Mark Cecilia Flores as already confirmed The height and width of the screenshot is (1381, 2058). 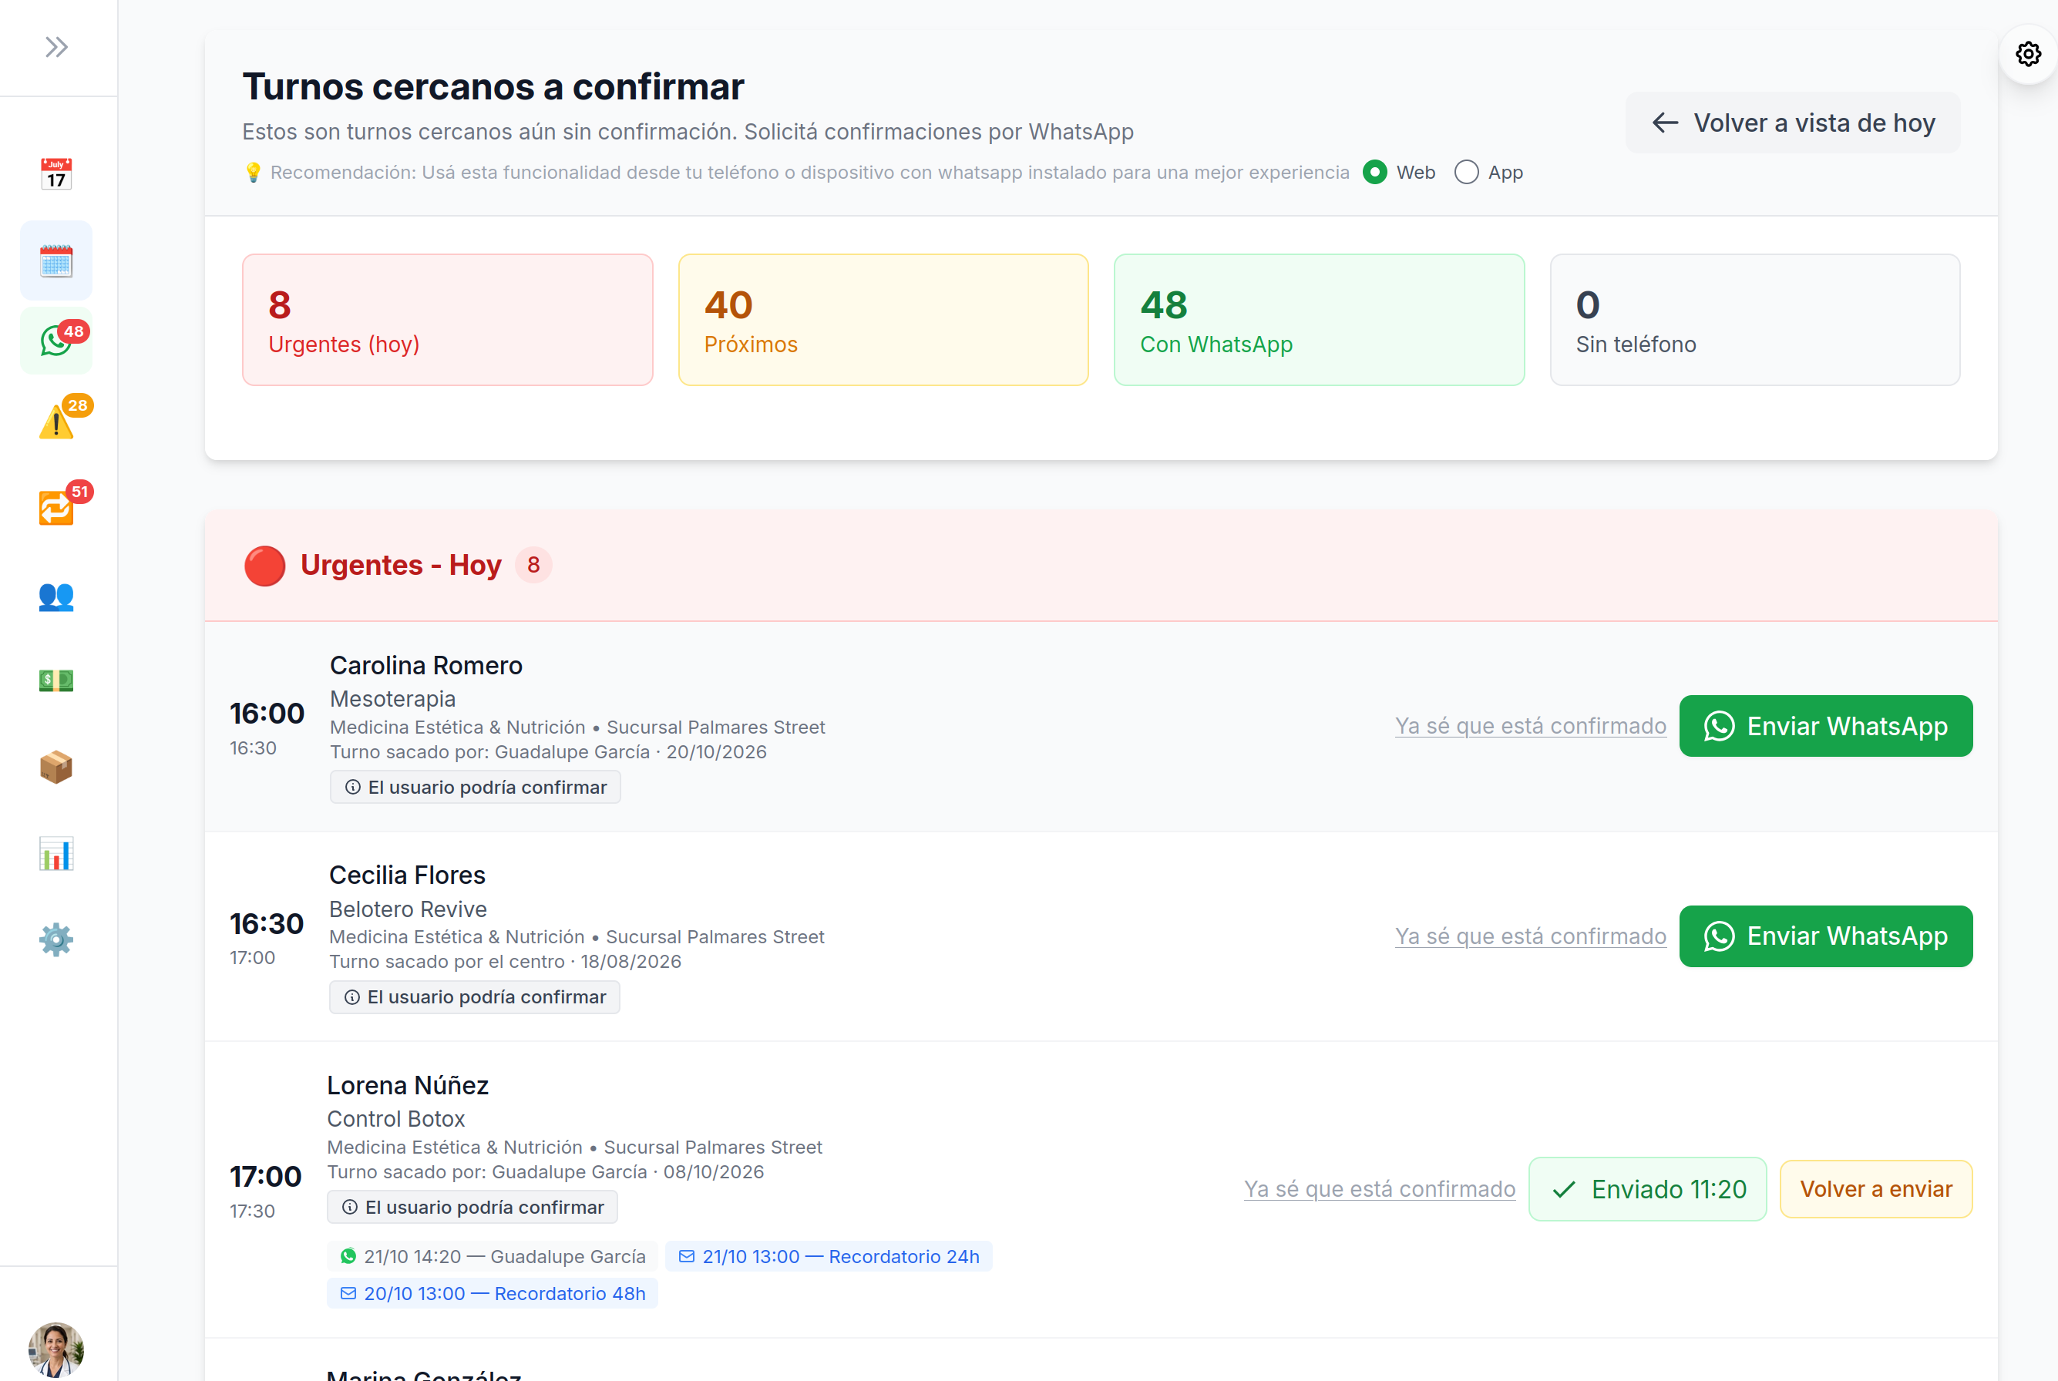(1530, 936)
